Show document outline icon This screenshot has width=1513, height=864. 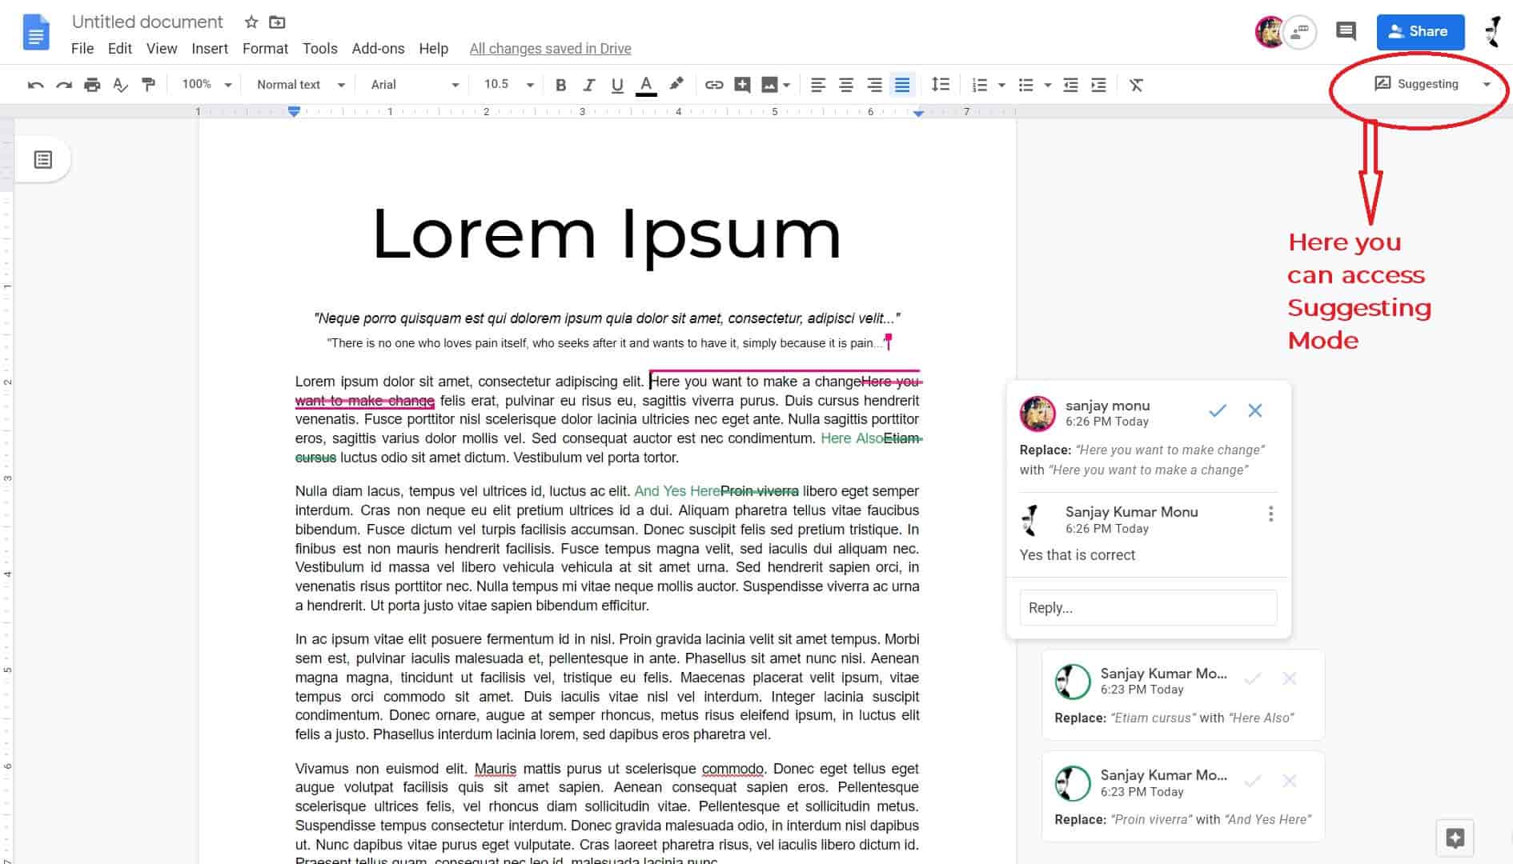coord(43,160)
